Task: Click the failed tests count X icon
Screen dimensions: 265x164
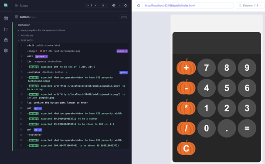Action: click(x=95, y=5)
